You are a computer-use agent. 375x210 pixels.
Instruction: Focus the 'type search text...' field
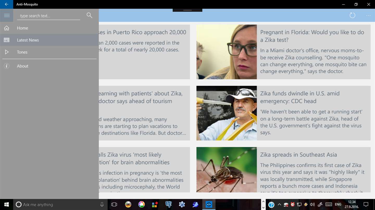coord(49,16)
